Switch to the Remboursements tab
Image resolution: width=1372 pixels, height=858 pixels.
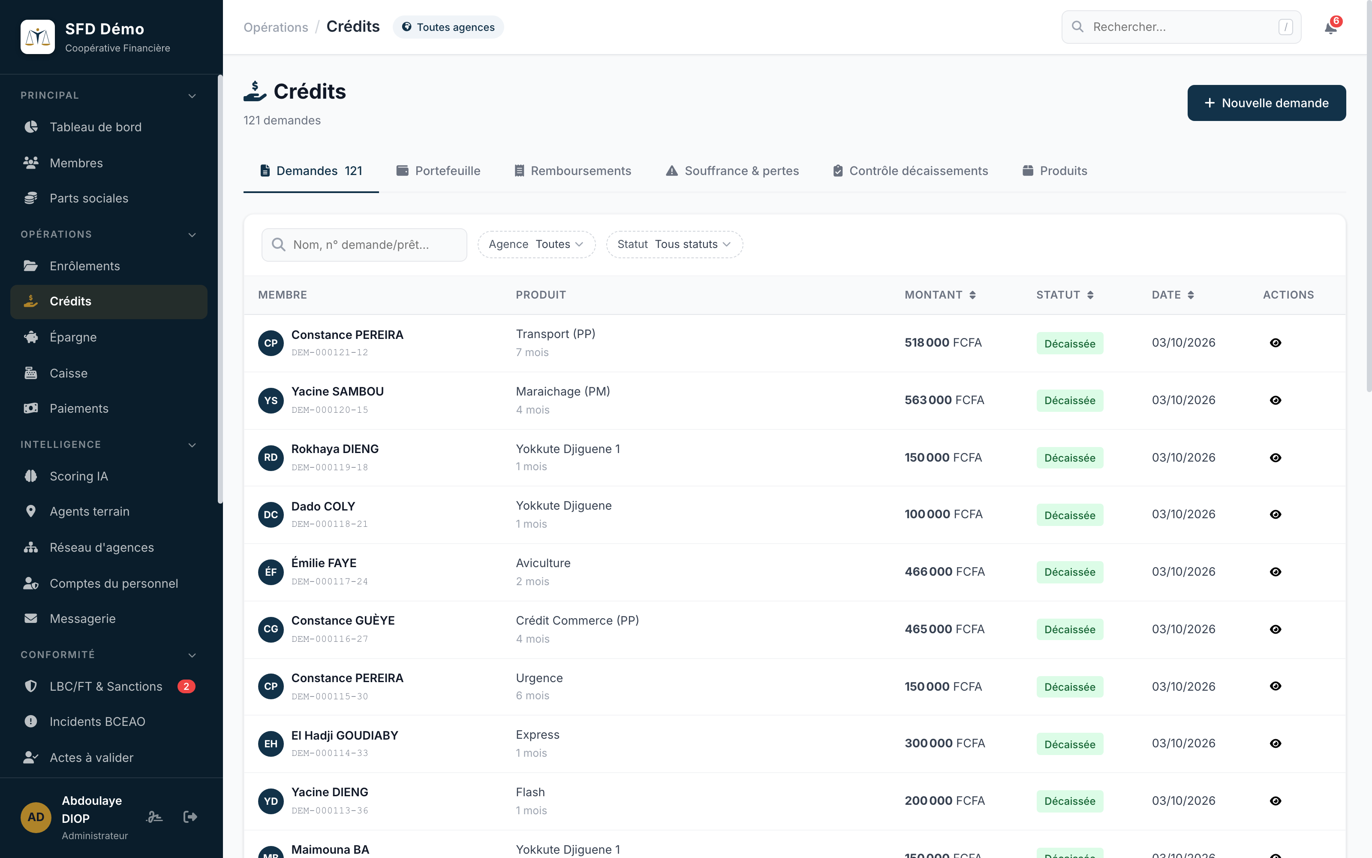[573, 171]
